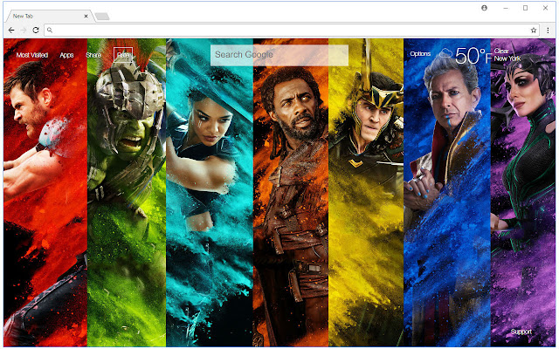Click the New York location label
559x349 pixels.
(507, 58)
